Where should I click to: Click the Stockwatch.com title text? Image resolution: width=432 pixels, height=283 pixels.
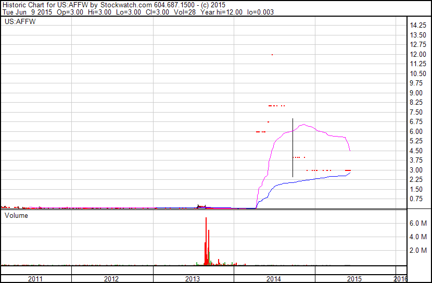[126, 5]
